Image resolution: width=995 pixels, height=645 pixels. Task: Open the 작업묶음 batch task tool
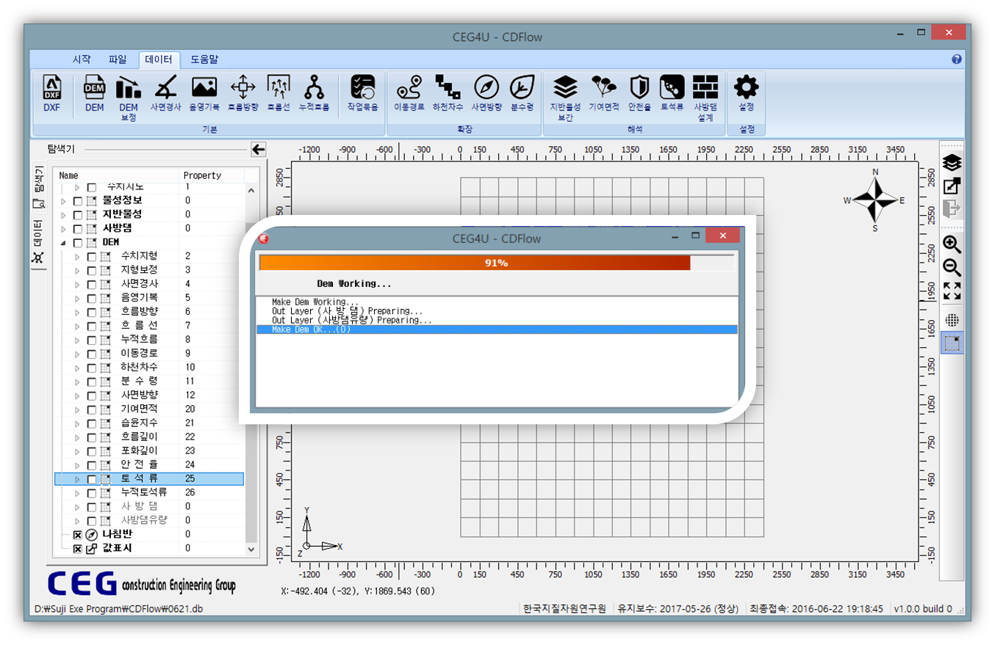362,94
